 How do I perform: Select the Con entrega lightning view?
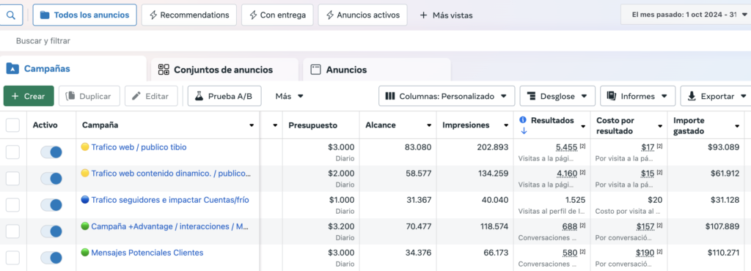277,15
